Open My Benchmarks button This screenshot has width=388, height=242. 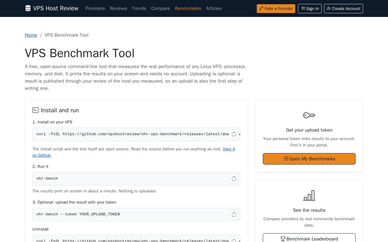pos(309,159)
